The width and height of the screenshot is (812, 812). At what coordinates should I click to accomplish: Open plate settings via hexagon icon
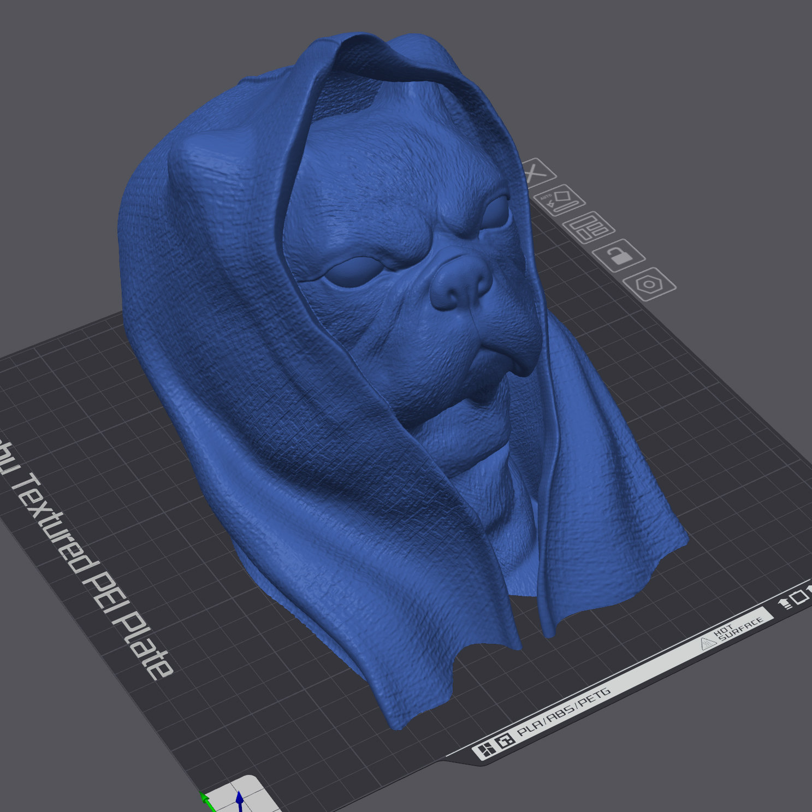pyautogui.click(x=649, y=284)
